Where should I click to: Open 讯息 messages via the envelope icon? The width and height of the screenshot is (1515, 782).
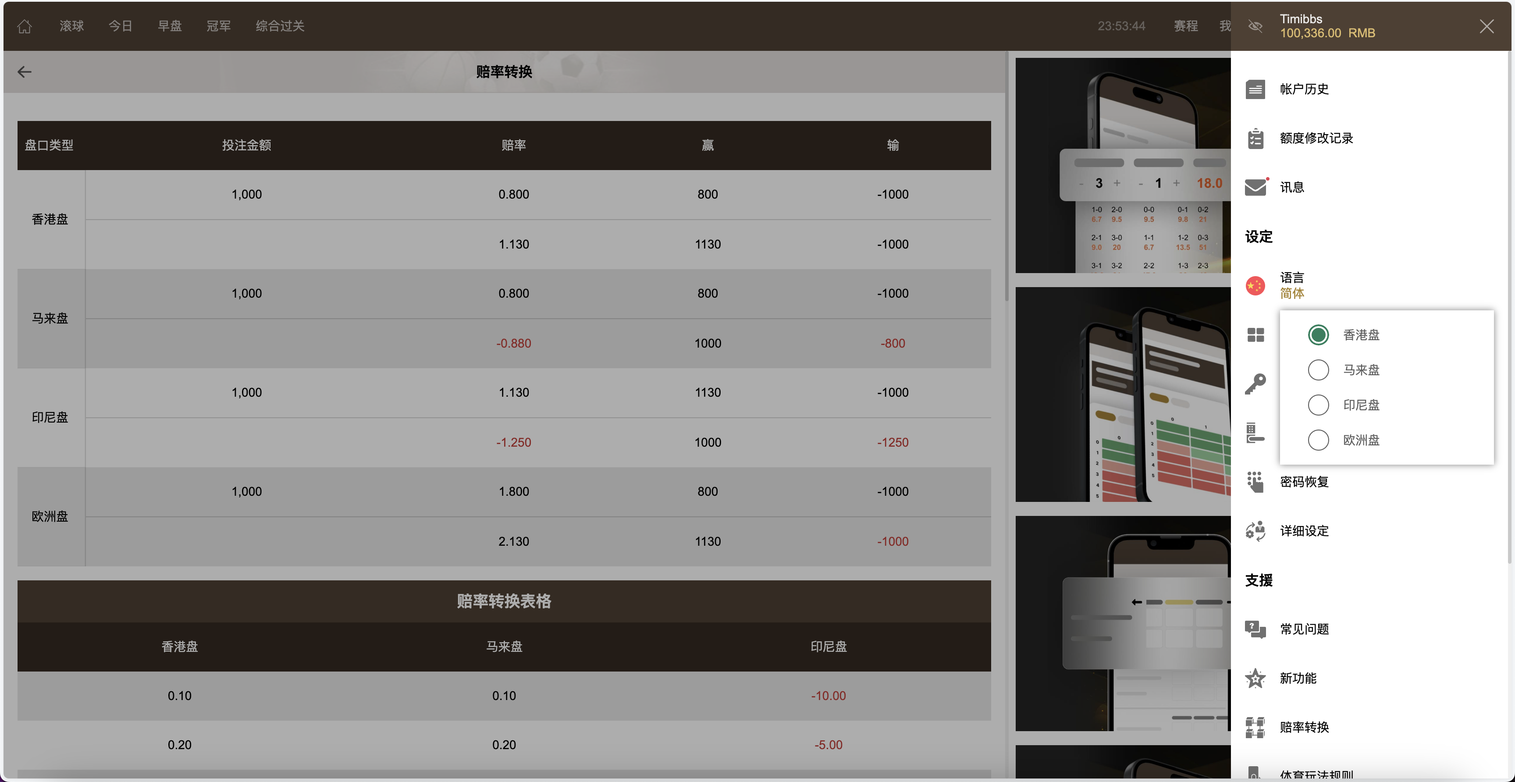tap(1255, 186)
